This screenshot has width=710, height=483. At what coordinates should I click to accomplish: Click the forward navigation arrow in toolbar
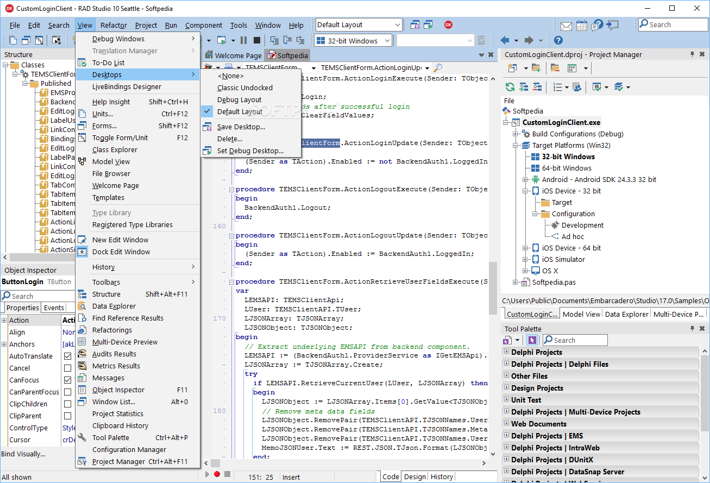pyautogui.click(x=529, y=40)
